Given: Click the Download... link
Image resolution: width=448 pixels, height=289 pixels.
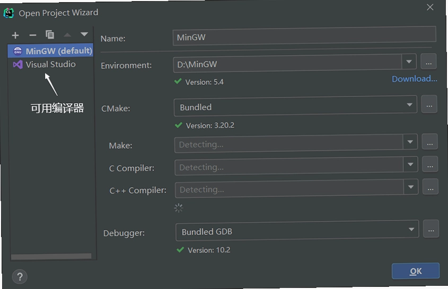Looking at the screenshot, I should click(x=414, y=79).
